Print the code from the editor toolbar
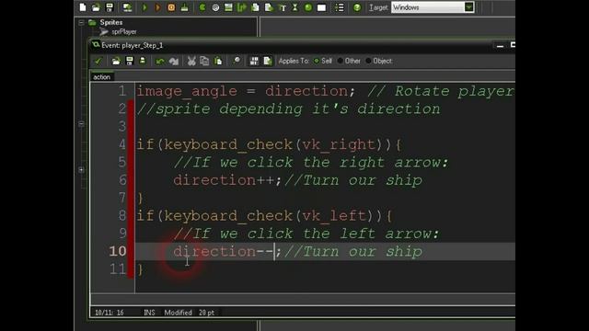589x331 pixels. tap(143, 61)
